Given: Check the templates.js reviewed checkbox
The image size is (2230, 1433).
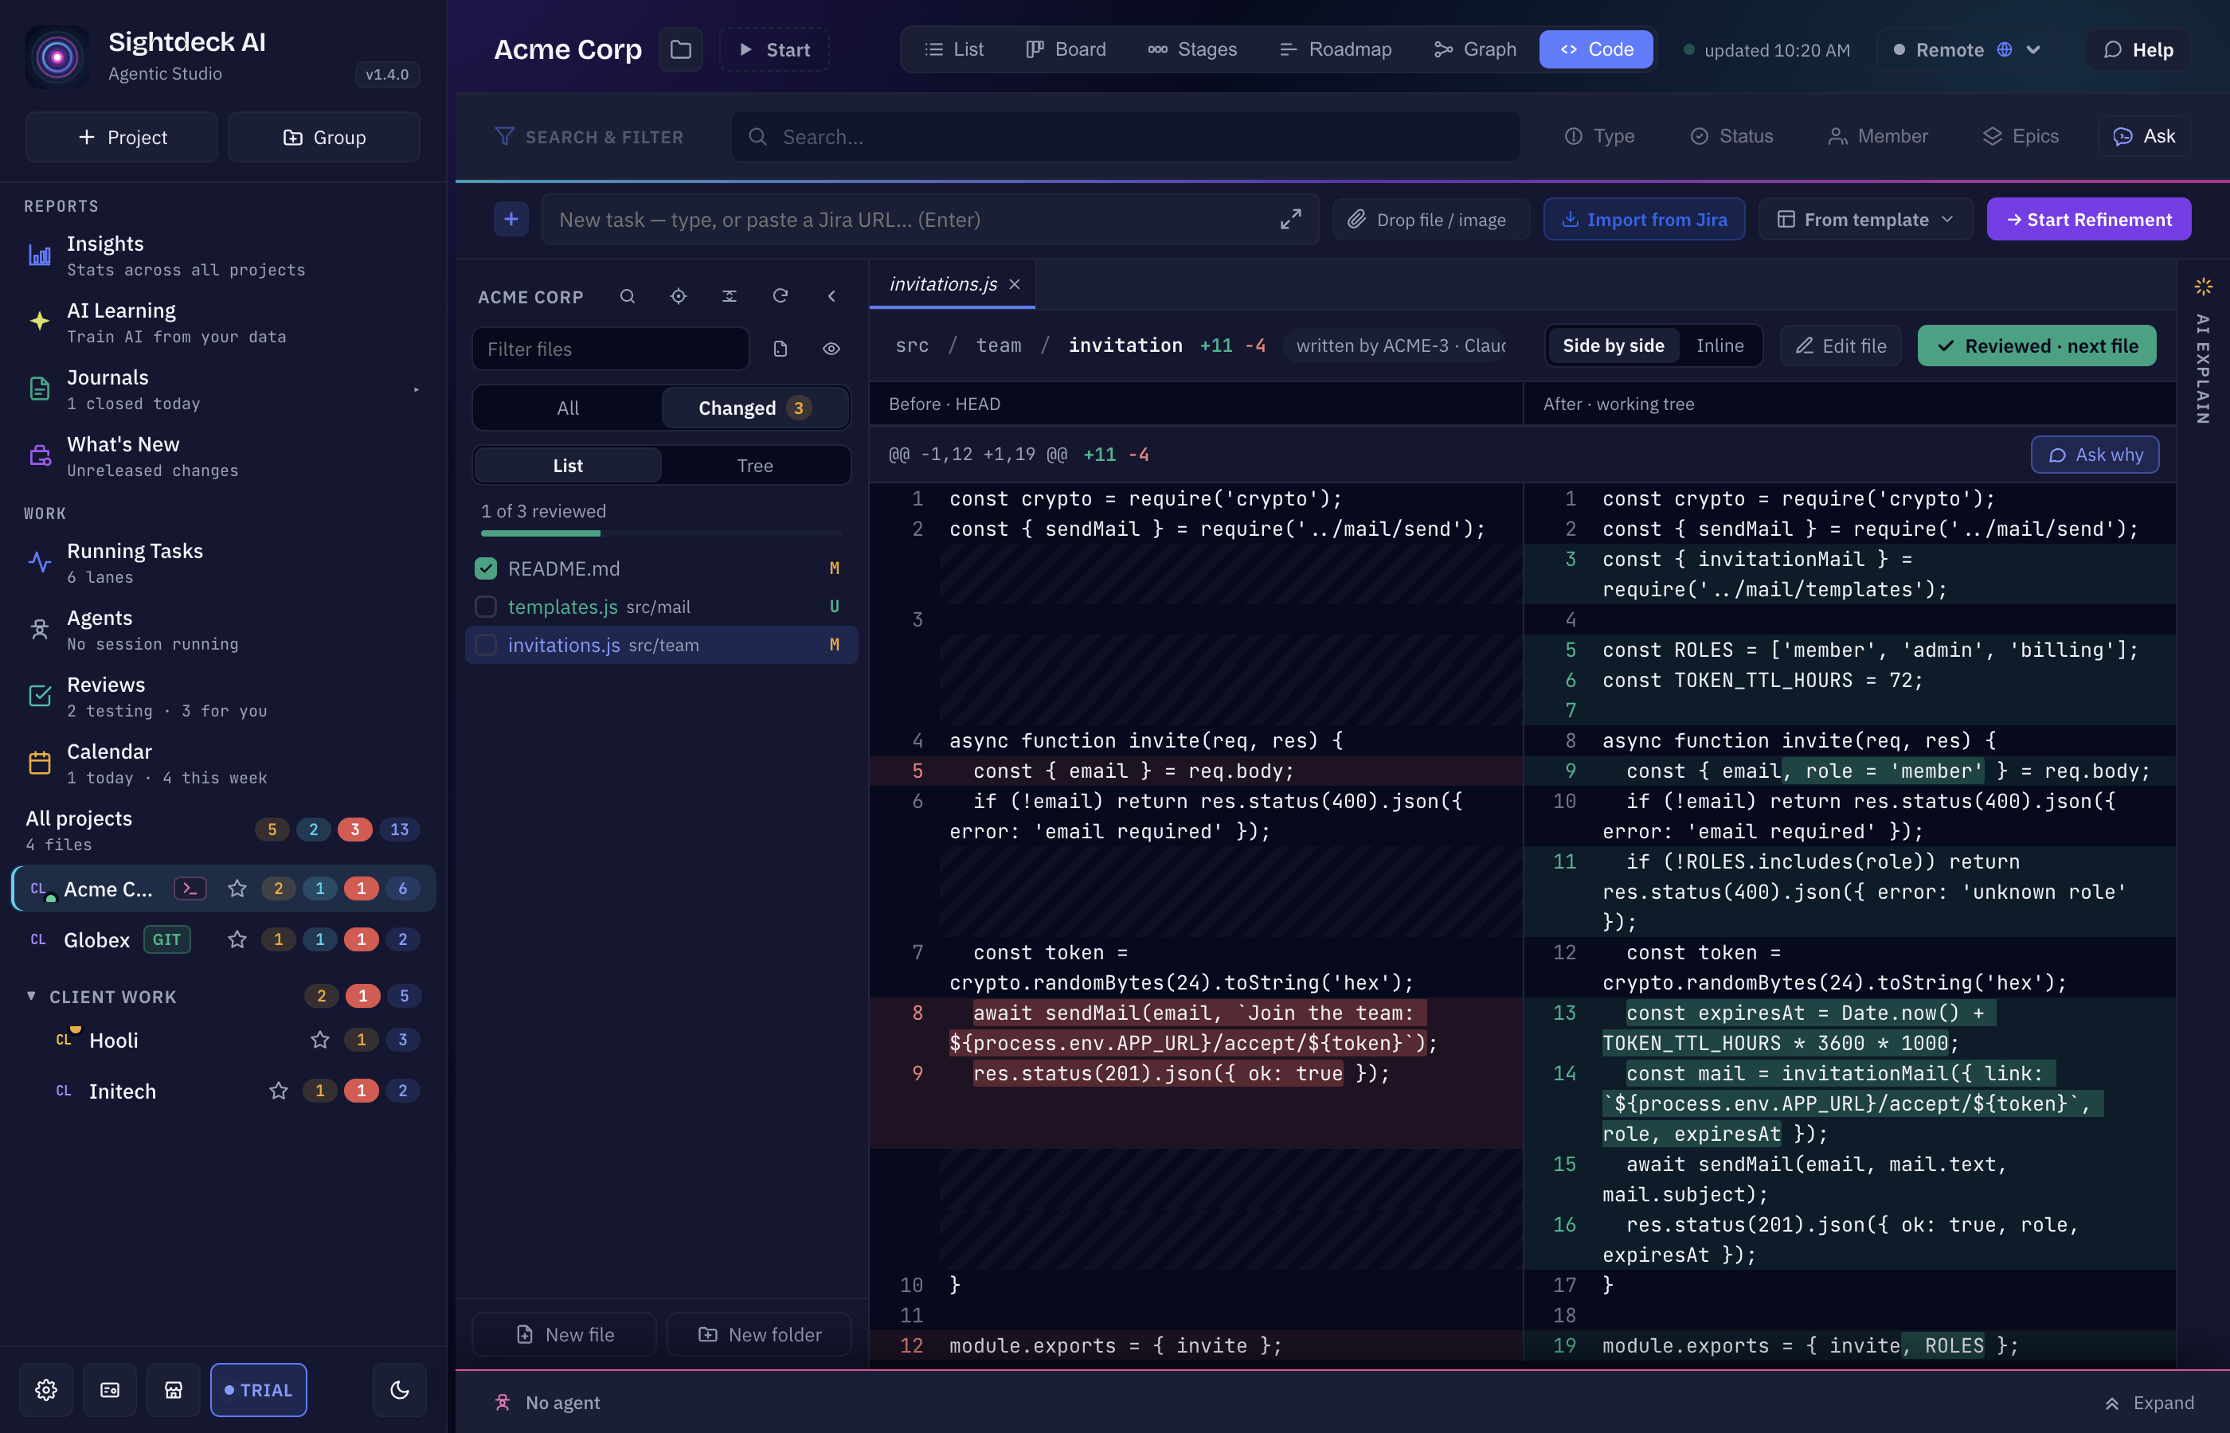Looking at the screenshot, I should coord(486,607).
